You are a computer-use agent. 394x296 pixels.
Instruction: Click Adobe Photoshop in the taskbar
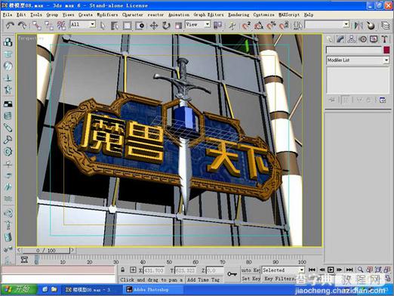[152, 290]
